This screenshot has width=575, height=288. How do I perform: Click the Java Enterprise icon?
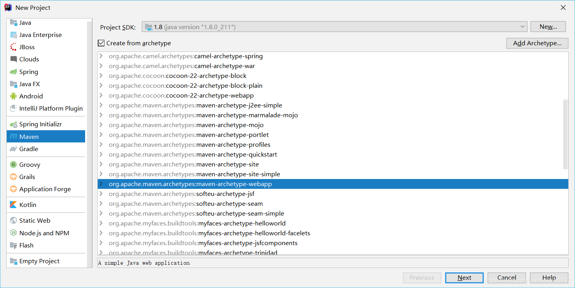(13, 35)
